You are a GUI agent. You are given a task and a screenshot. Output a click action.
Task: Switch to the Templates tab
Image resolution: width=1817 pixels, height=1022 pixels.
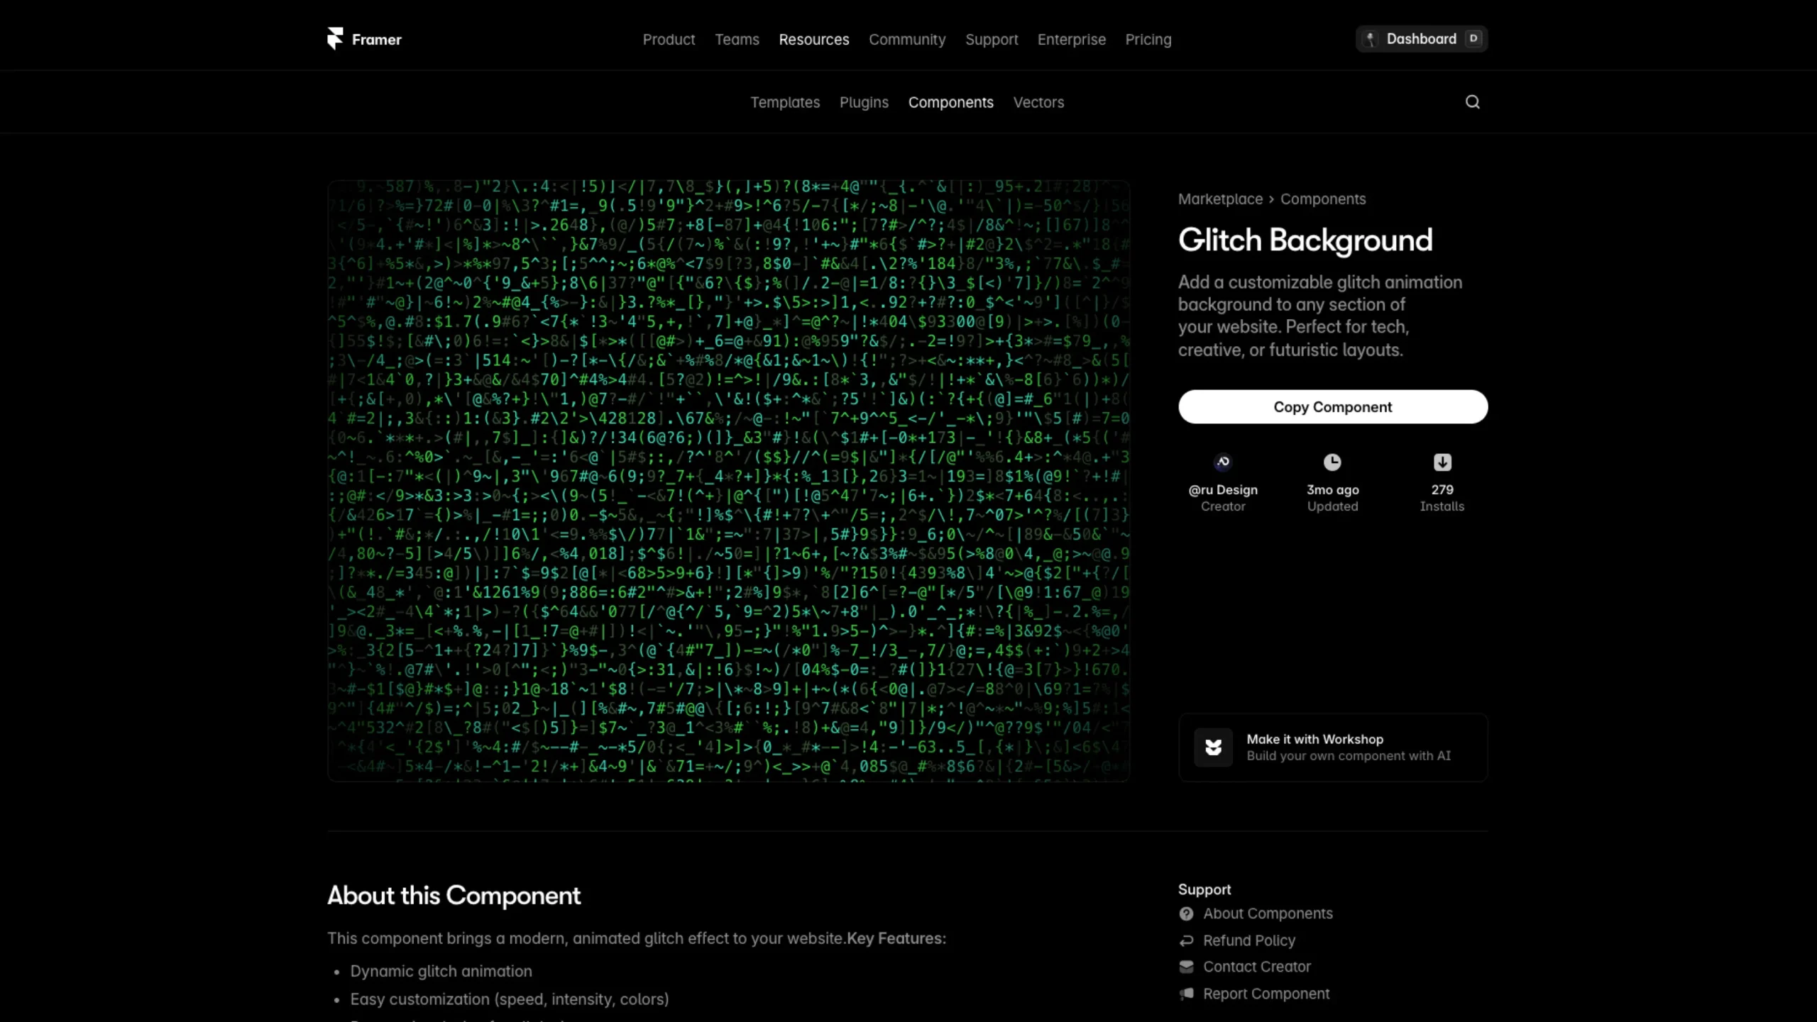click(785, 102)
